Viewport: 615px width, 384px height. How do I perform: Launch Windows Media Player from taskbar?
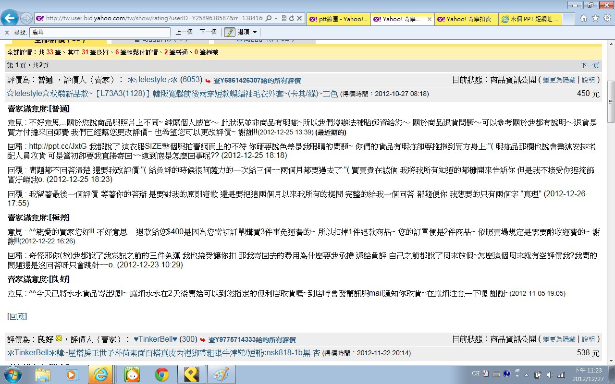point(72,374)
